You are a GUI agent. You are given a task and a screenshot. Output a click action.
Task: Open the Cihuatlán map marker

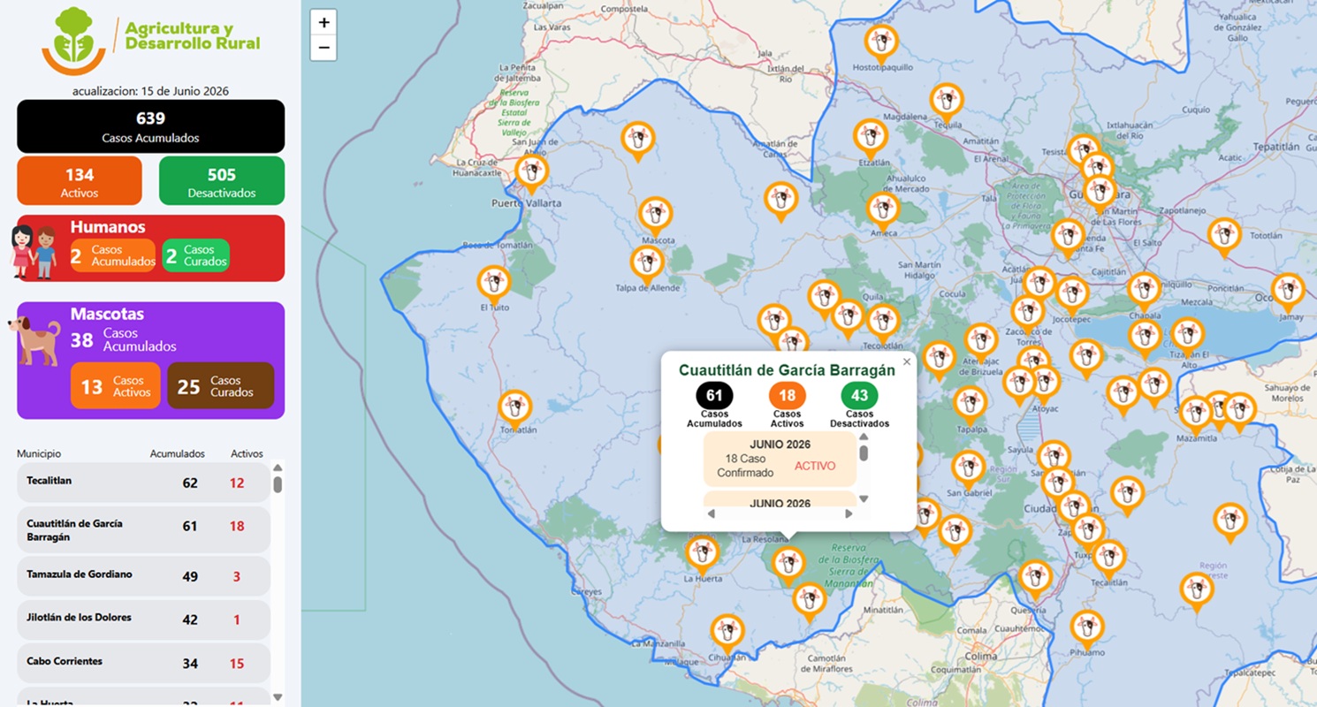(x=727, y=634)
